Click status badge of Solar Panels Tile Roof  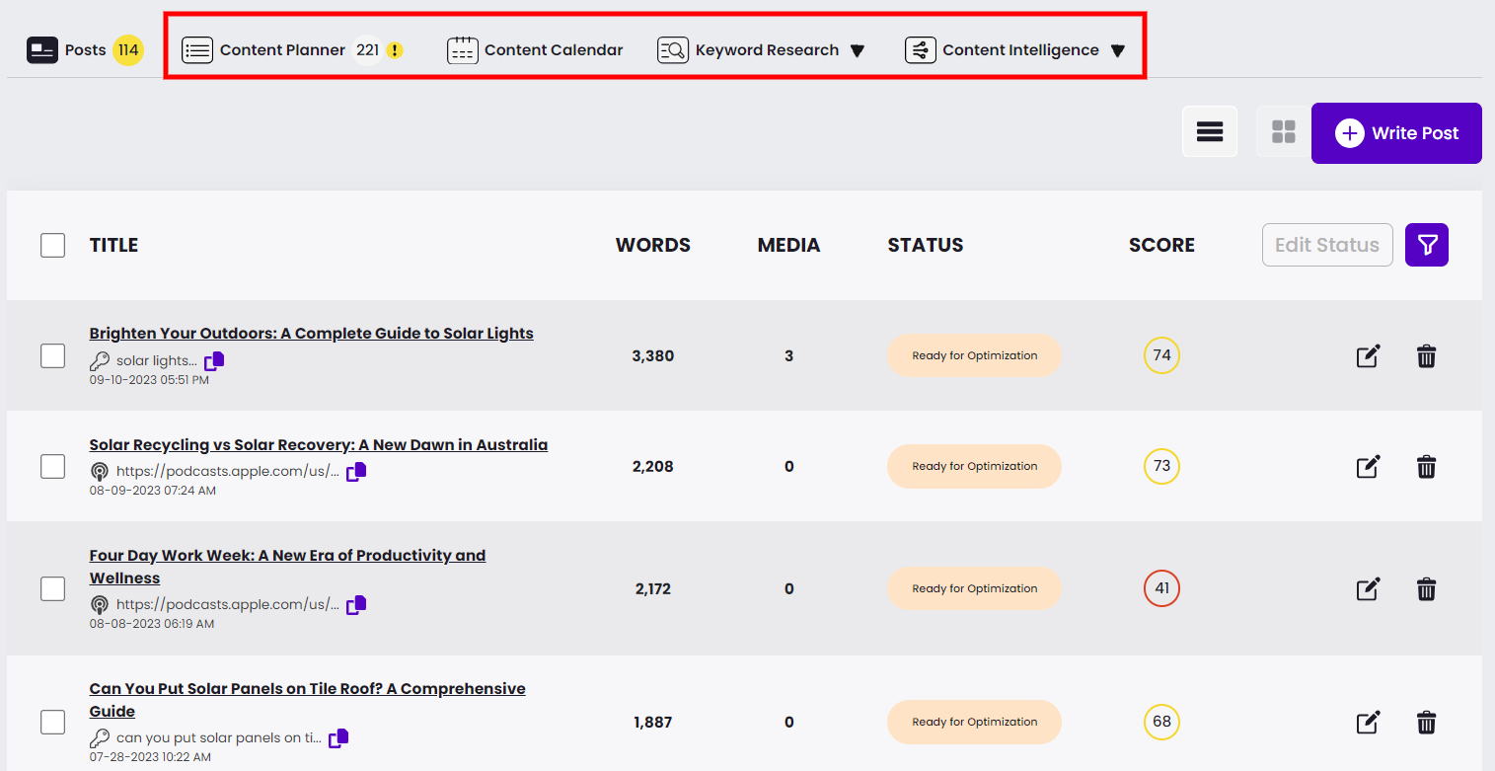pos(974,722)
